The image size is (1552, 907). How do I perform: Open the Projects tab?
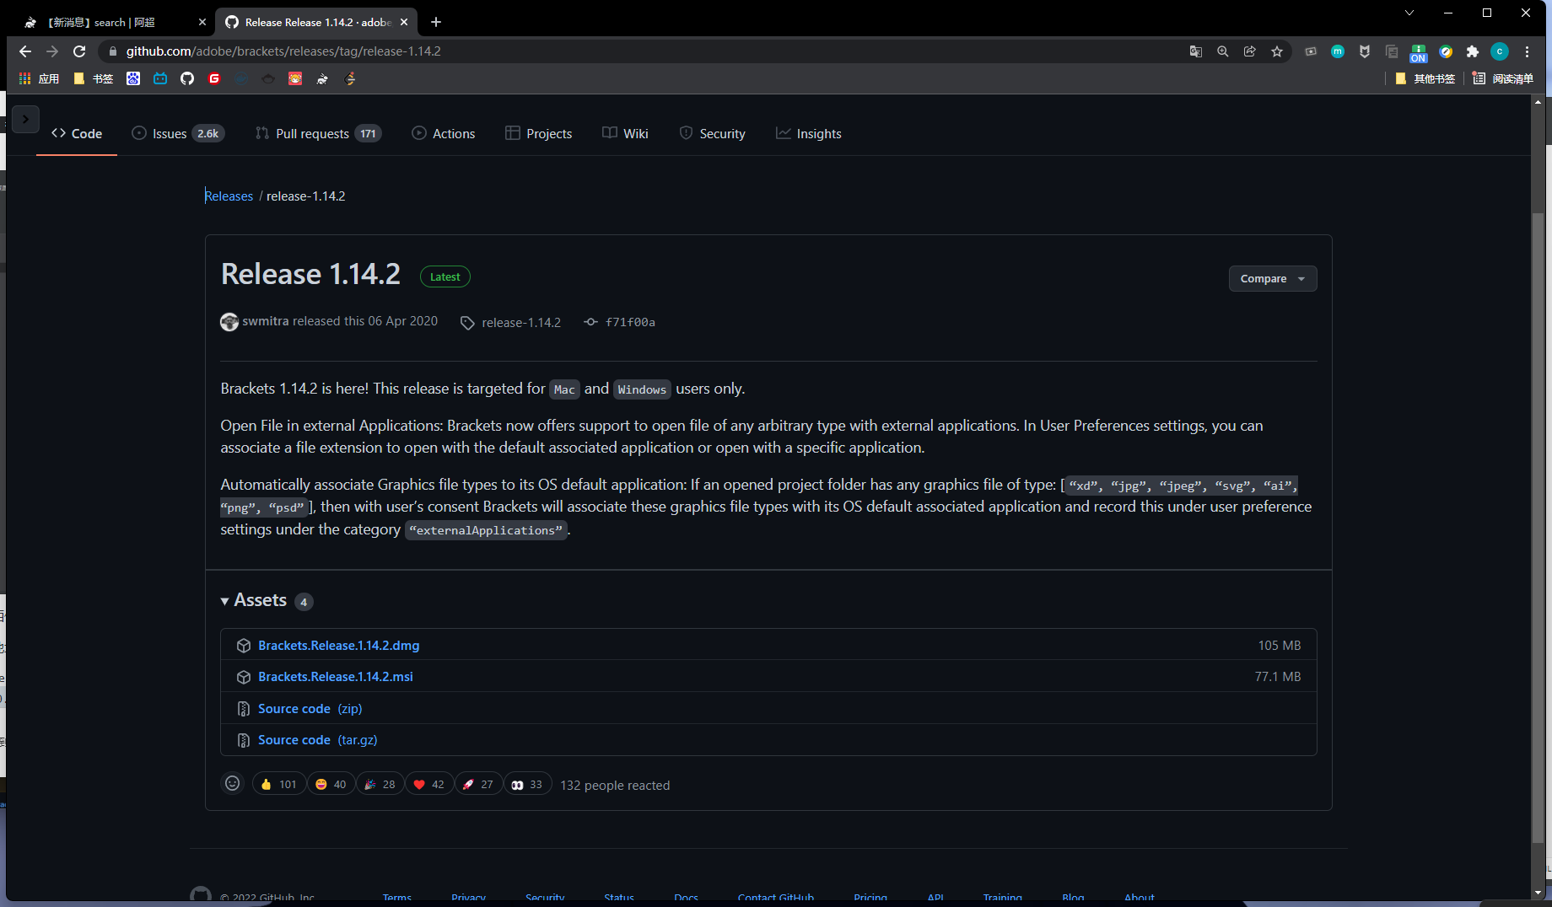click(x=538, y=133)
